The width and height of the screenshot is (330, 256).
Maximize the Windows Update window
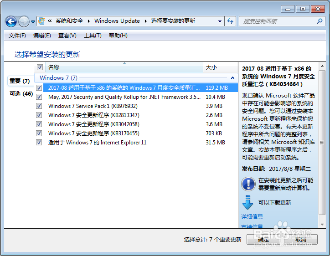click(303, 9)
